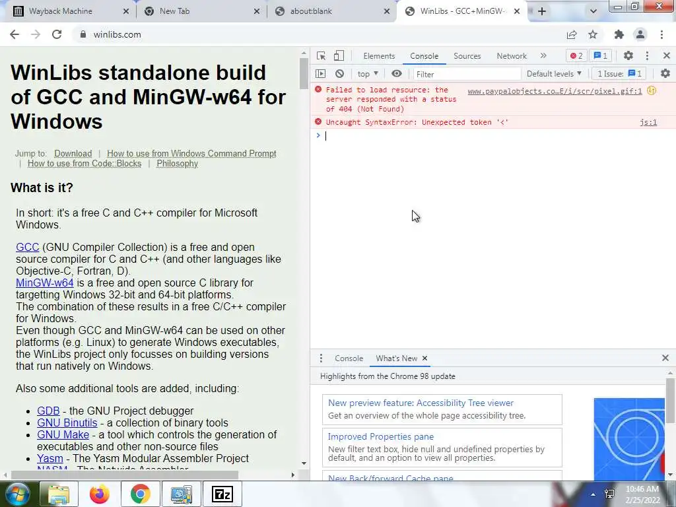Open the Wayback Machine tab
Viewport: 676px width, 507px height.
(60, 11)
